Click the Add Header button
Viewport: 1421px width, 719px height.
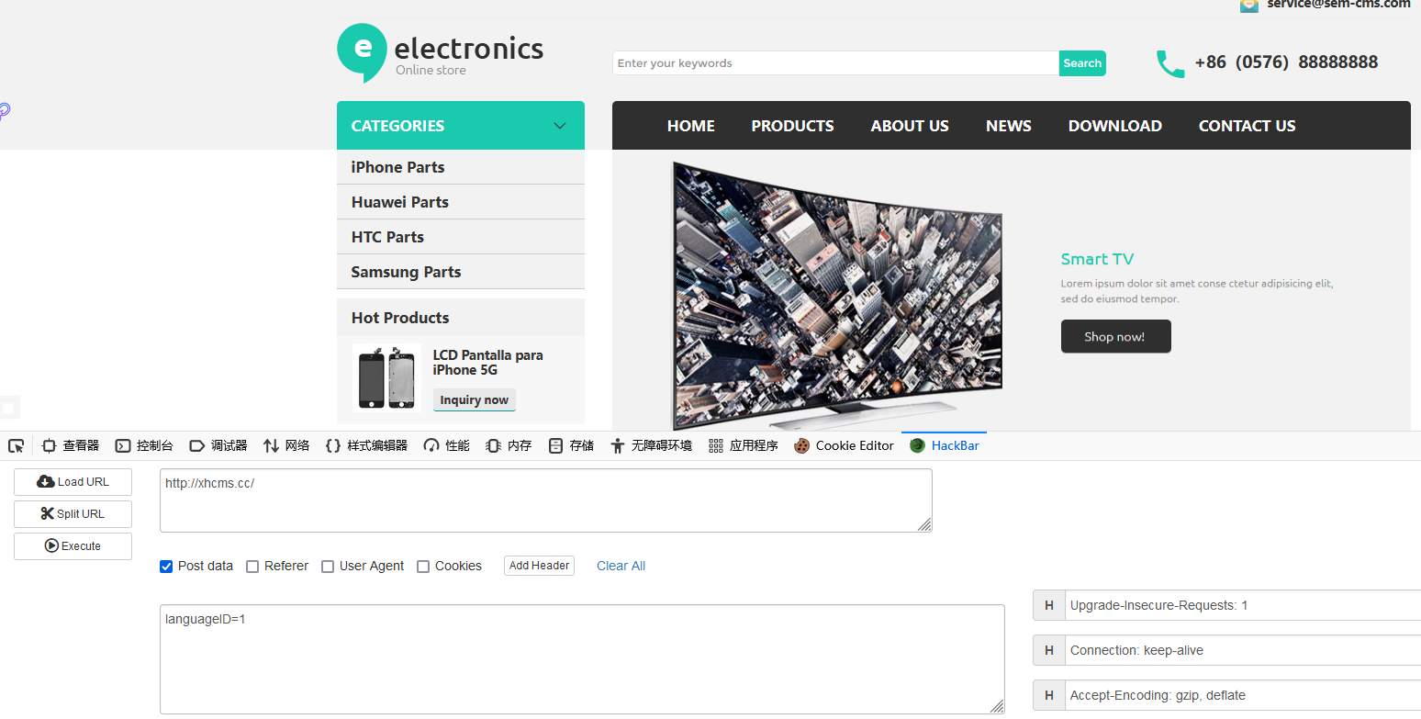point(539,566)
